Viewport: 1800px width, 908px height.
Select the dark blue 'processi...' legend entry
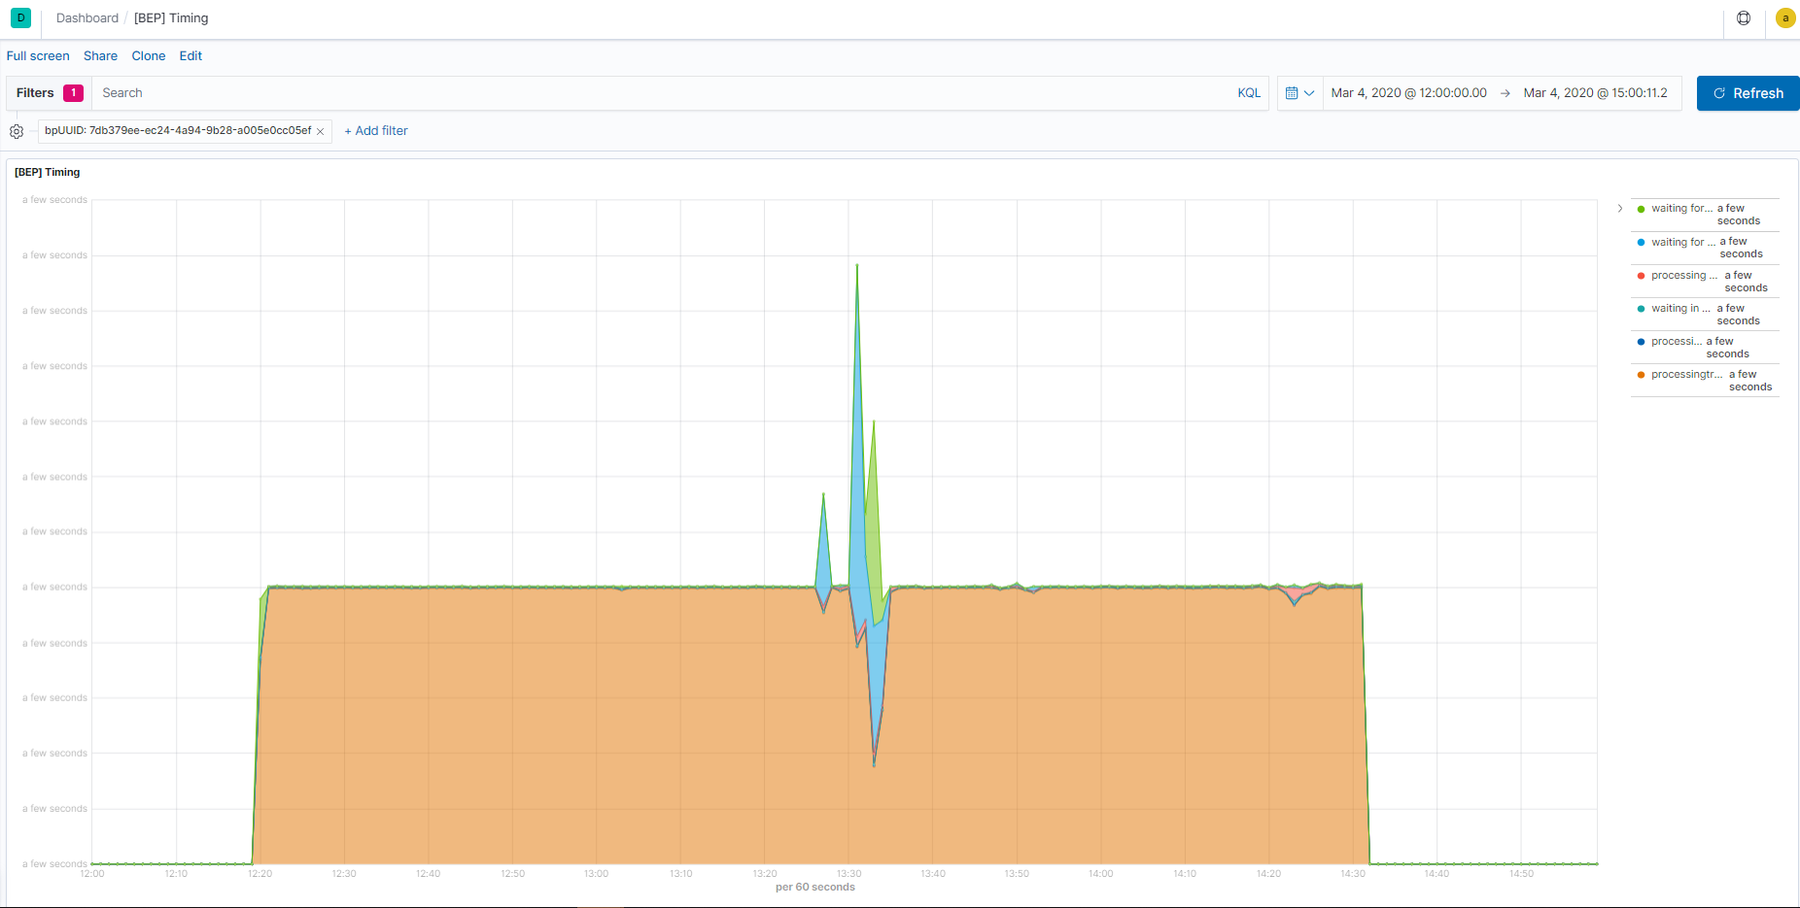click(1705, 348)
